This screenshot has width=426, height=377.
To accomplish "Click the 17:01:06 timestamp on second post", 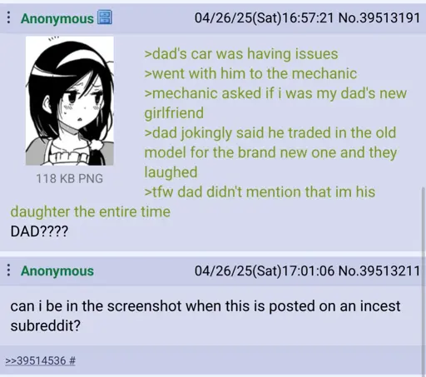I will (308, 270).
